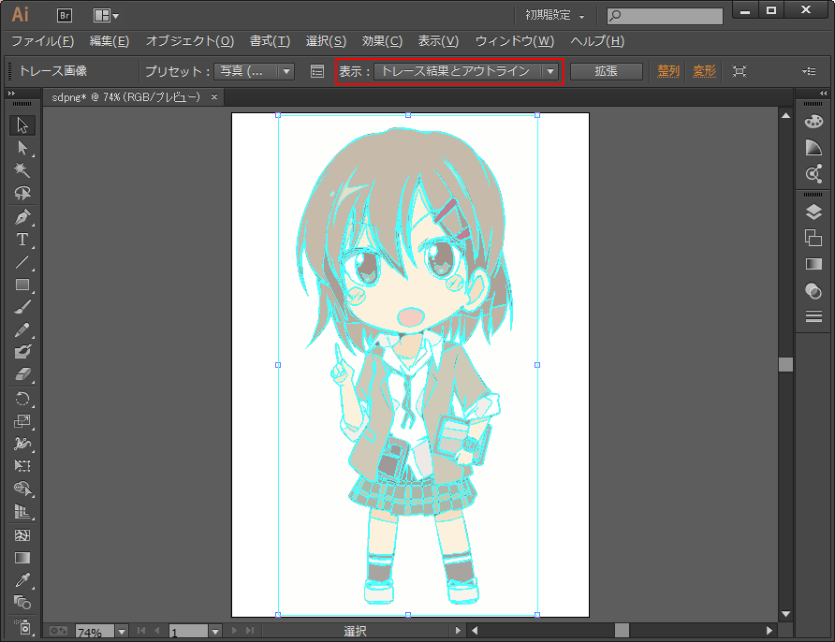Click the vertical scrollbar thumb
The image size is (835, 642).
(785, 364)
